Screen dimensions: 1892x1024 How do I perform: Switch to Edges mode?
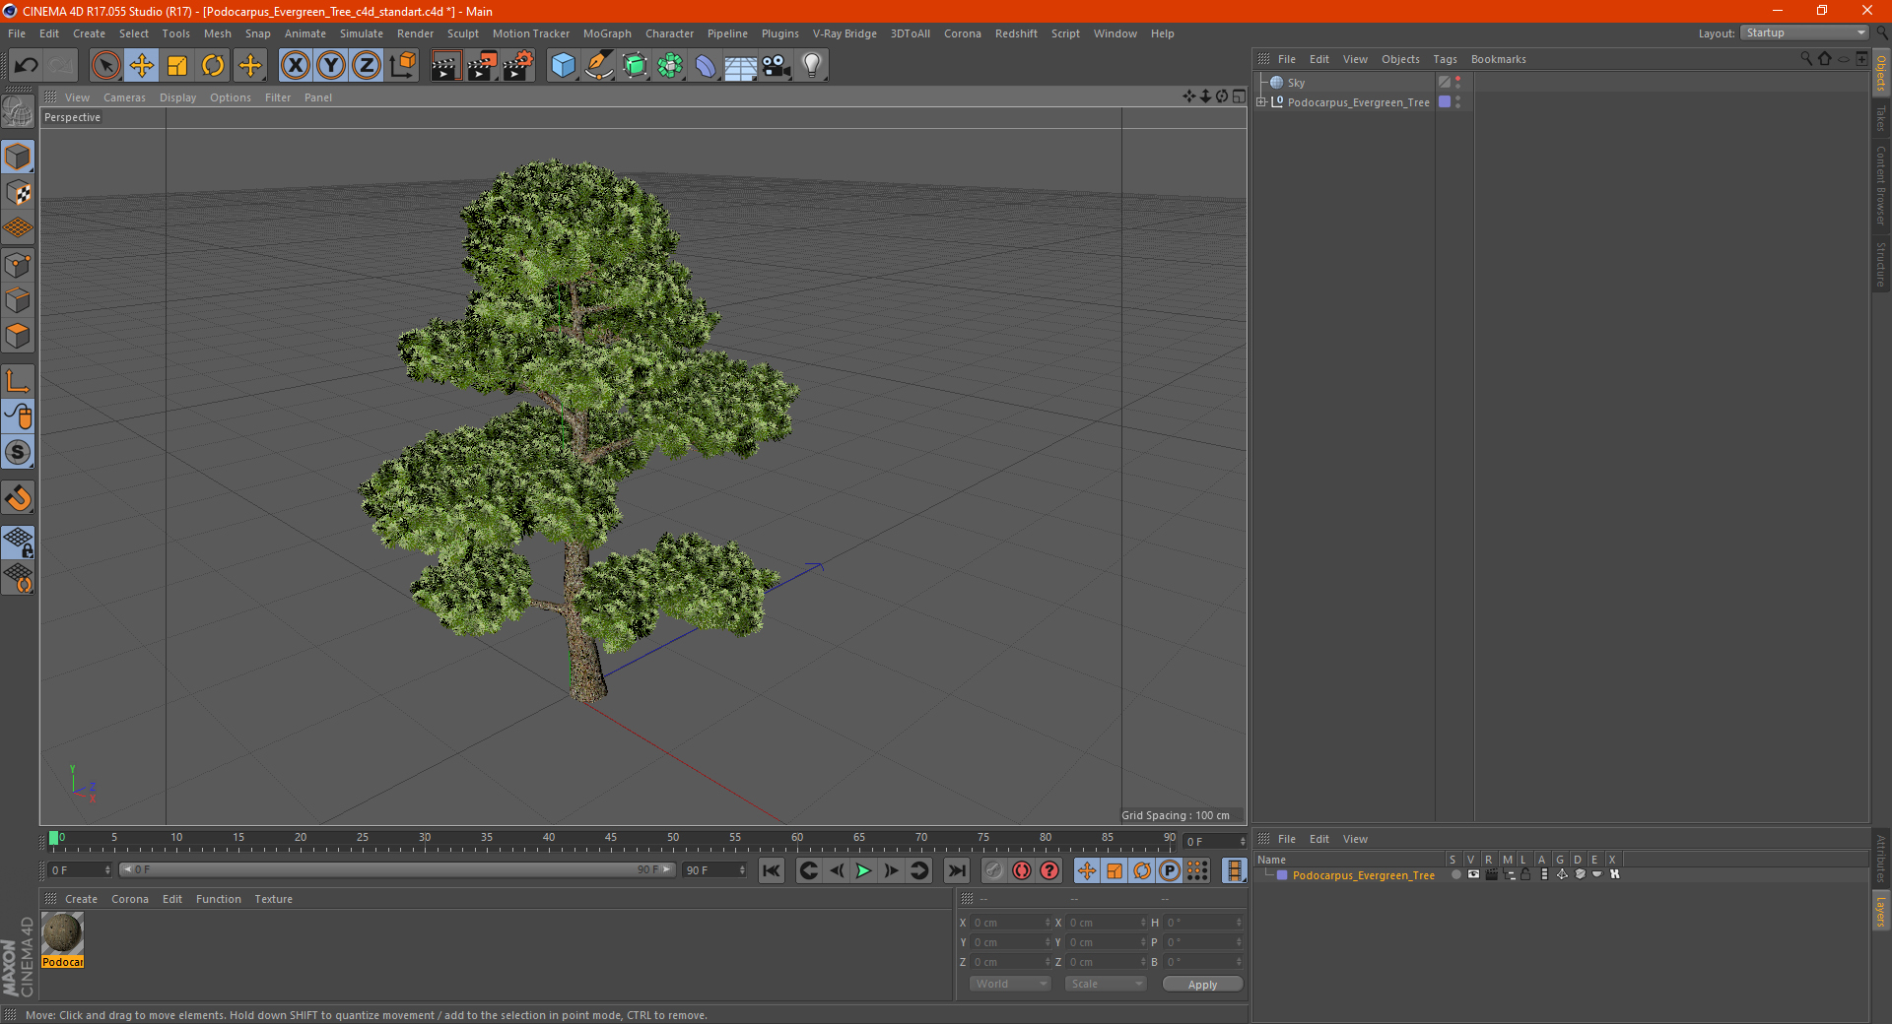pyautogui.click(x=18, y=300)
